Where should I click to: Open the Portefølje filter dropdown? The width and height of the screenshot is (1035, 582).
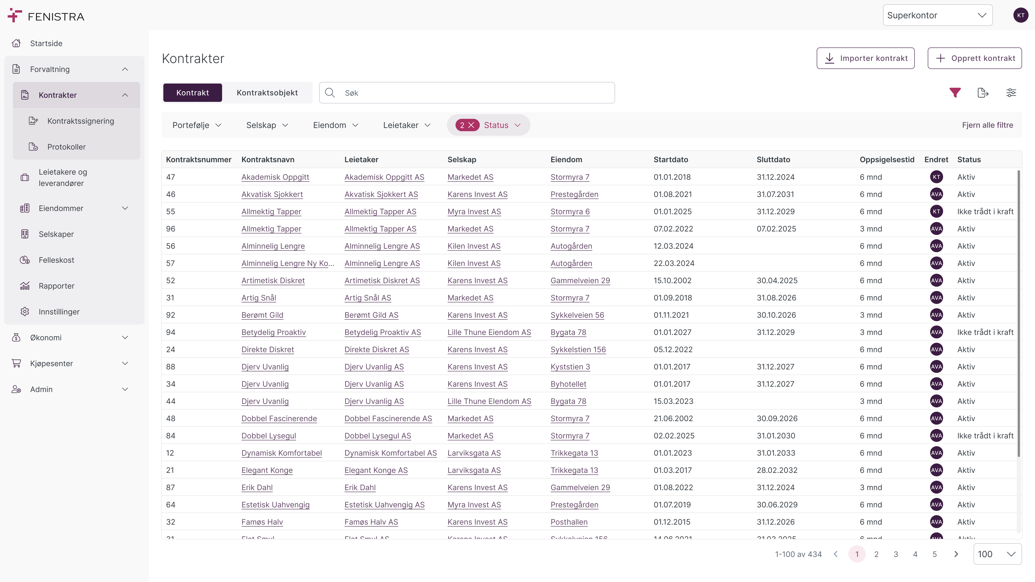pos(197,125)
